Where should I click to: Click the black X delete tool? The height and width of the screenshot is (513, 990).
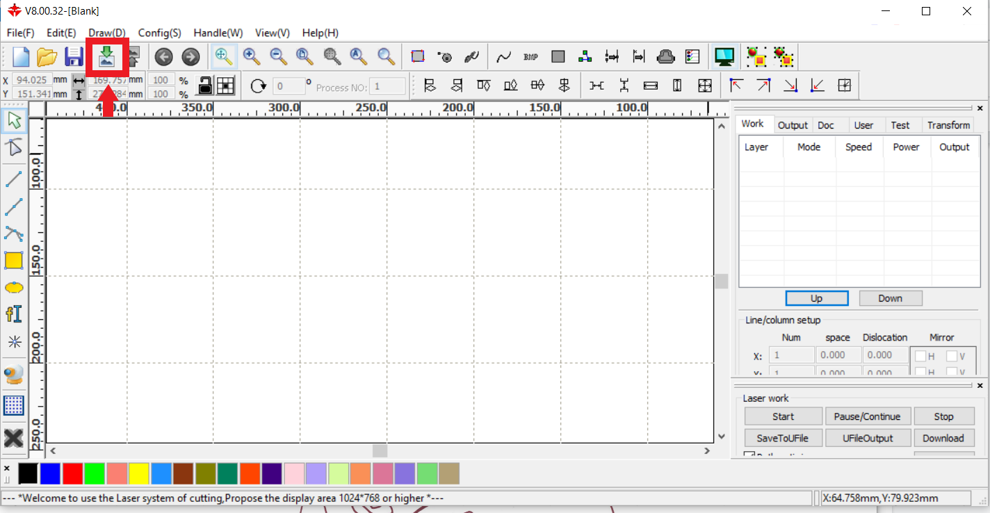pyautogui.click(x=14, y=438)
